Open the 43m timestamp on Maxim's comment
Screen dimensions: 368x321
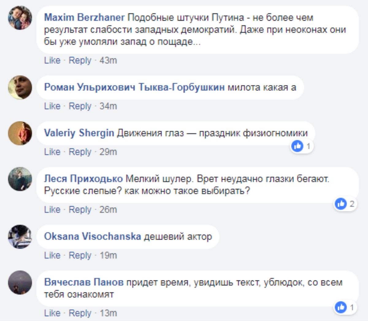108,60
